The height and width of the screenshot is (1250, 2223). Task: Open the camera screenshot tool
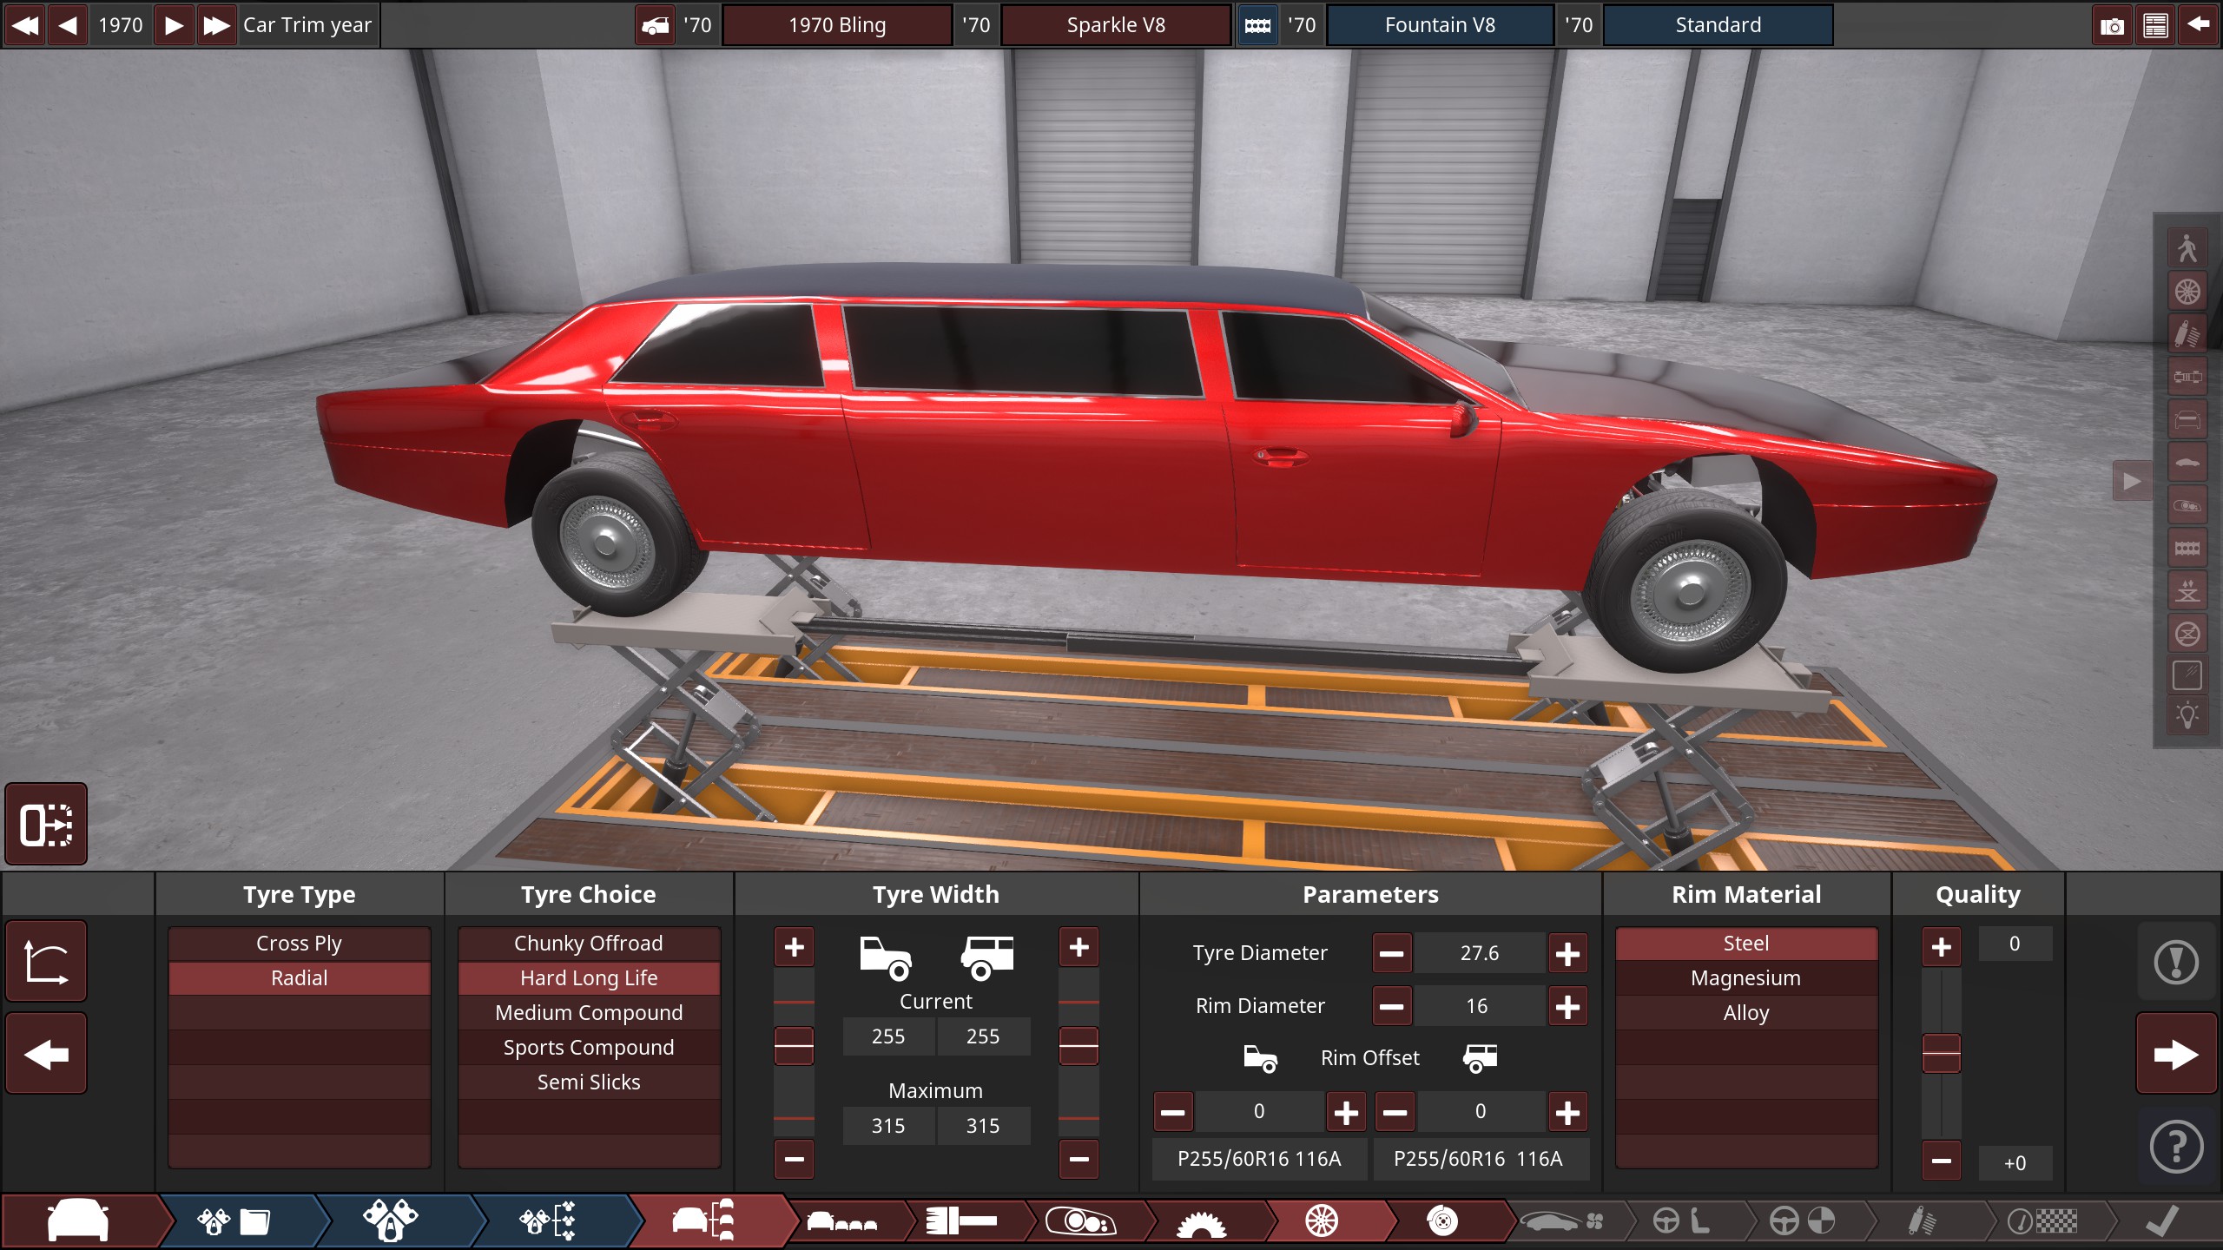(x=2111, y=25)
